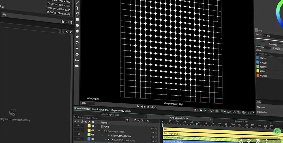
Task: Select the Rectangle shape tool
Action: coord(77,20)
